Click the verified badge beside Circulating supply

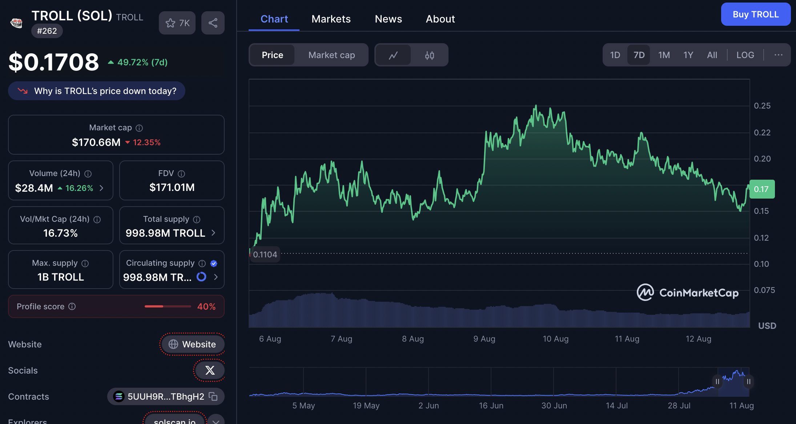point(214,263)
